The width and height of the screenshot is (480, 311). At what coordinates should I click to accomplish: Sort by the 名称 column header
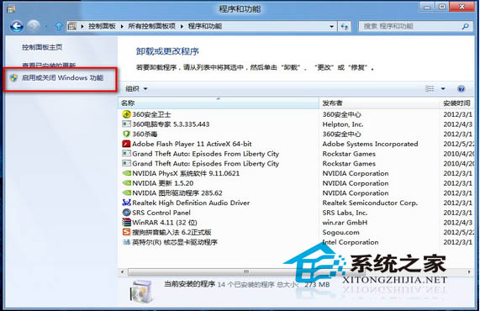click(x=219, y=103)
